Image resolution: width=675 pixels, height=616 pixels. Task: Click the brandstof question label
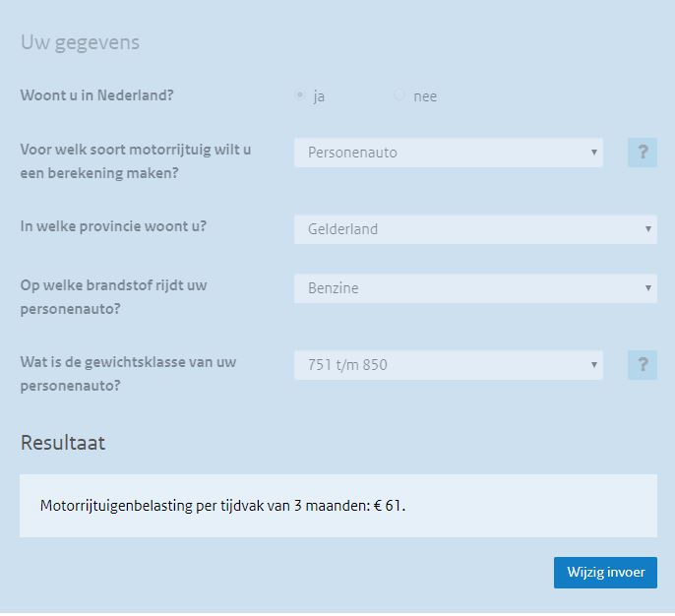pyautogui.click(x=113, y=296)
